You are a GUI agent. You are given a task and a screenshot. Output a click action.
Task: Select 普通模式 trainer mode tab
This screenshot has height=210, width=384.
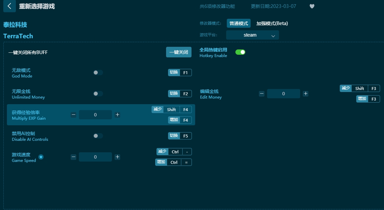pos(238,23)
